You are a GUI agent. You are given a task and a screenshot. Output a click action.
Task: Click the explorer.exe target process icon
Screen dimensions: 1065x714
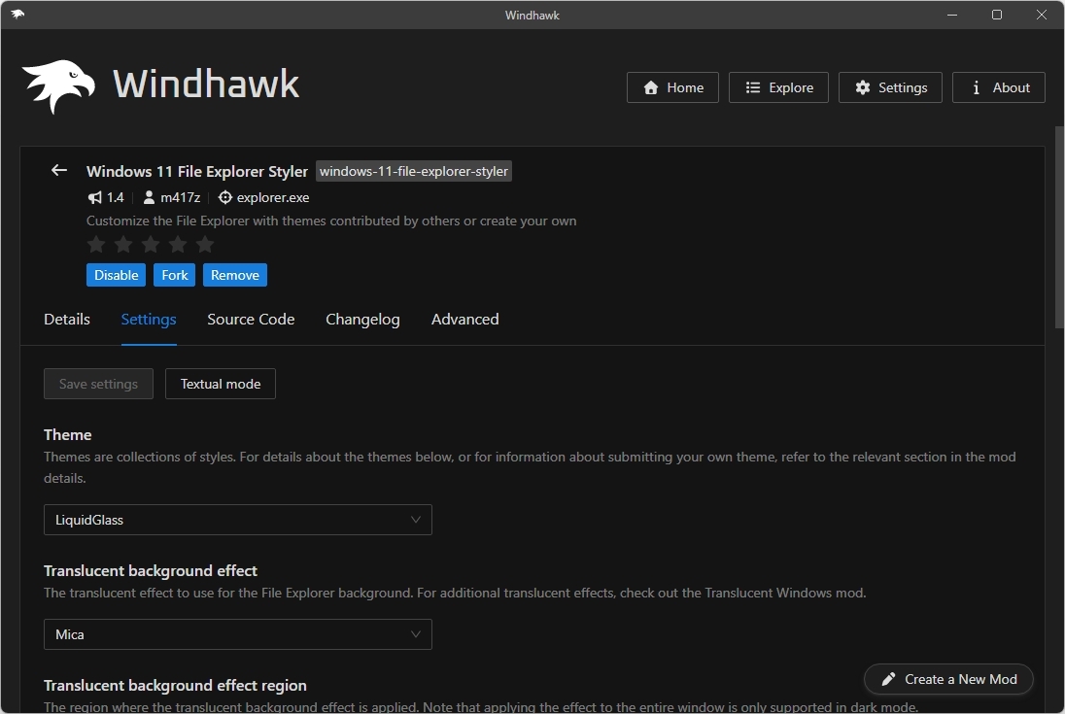pos(224,197)
